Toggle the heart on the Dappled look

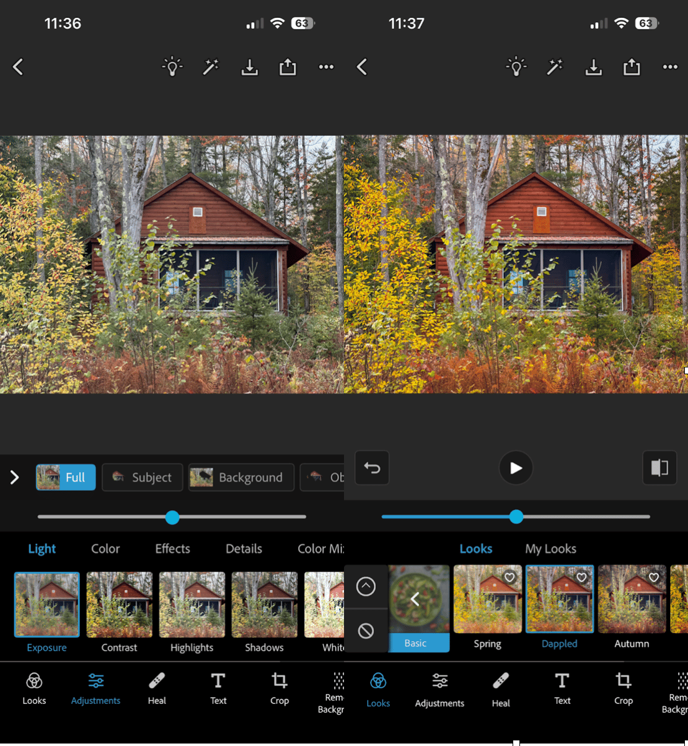tap(581, 577)
